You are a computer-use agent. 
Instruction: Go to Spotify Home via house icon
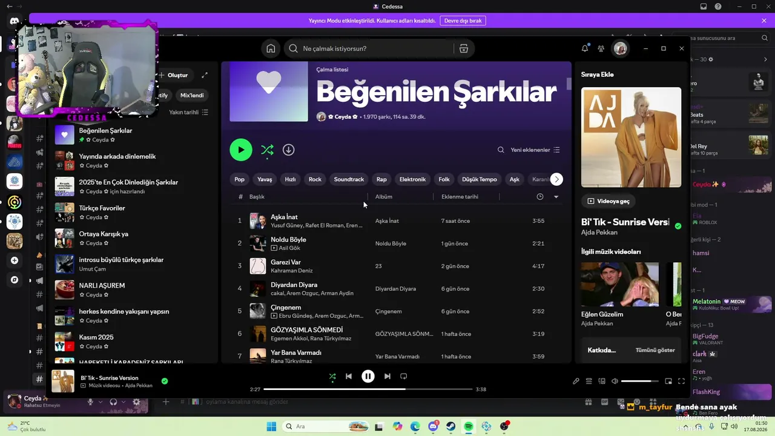point(271,48)
